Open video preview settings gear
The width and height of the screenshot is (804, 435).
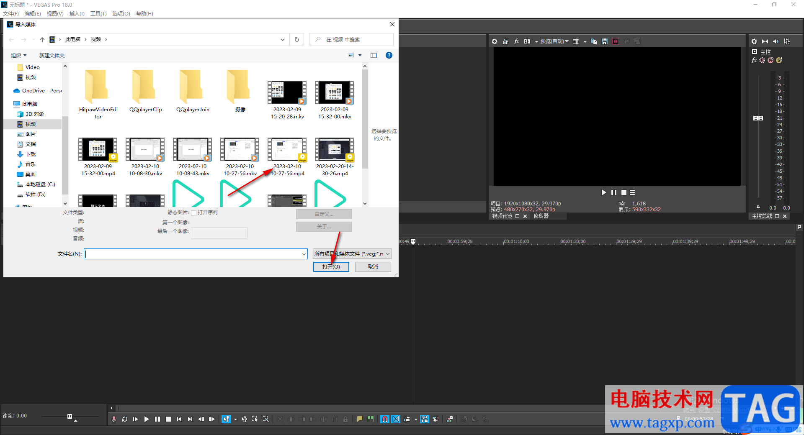point(495,41)
